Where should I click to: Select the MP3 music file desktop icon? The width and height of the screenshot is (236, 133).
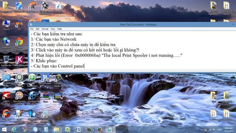coord(58,7)
